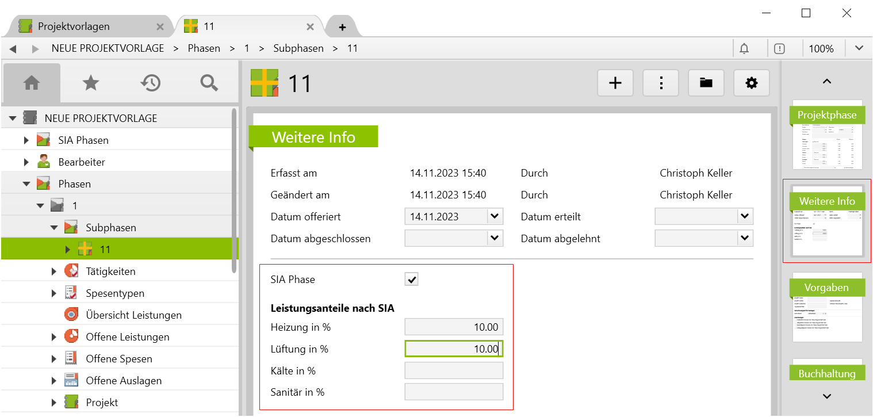Open the favorites star tab
This screenshot has height=417, width=873.
[91, 83]
